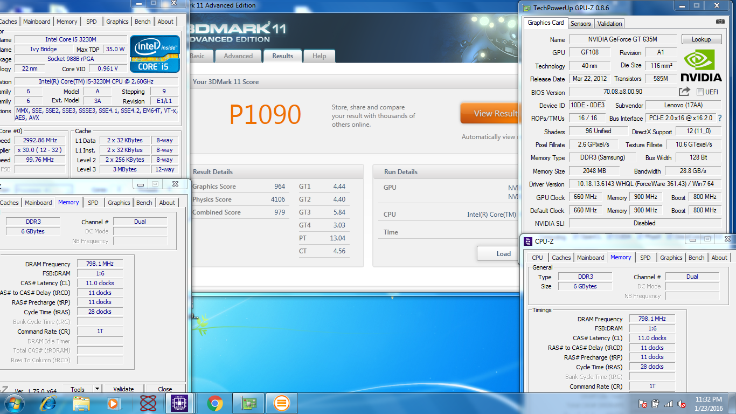Open Action Center flag in system tray
This screenshot has height=414, width=736.
[643, 403]
